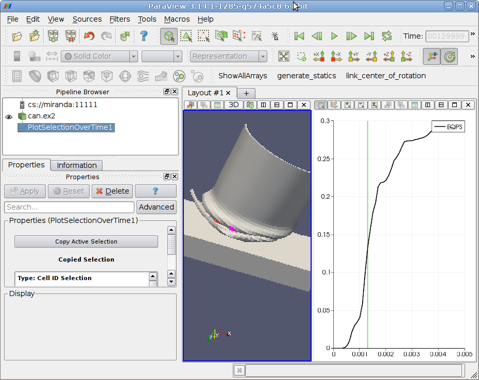Play the animation
Viewport: 479px width, 380px height.
click(x=334, y=36)
